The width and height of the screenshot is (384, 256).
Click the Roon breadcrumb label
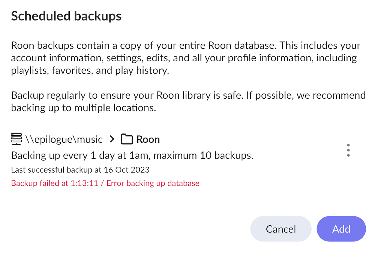[148, 139]
